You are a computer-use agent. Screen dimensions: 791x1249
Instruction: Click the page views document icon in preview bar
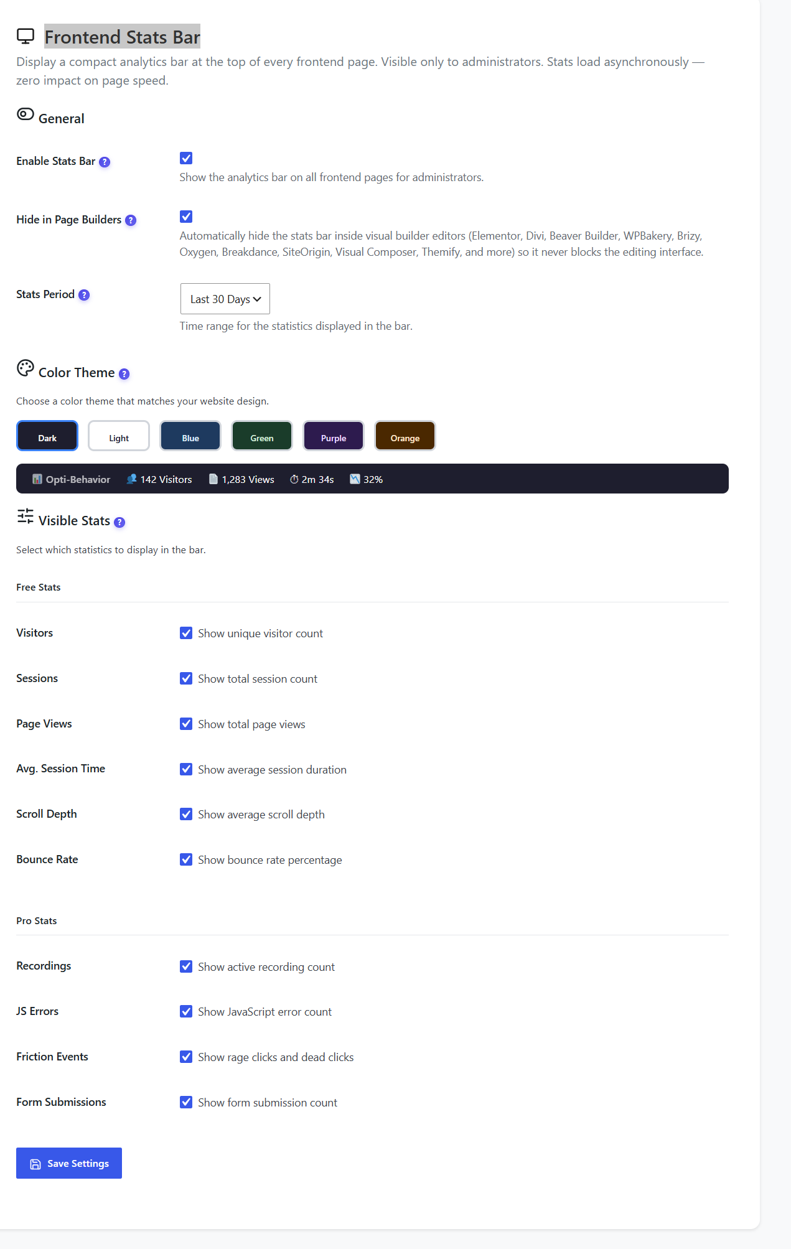tap(213, 479)
